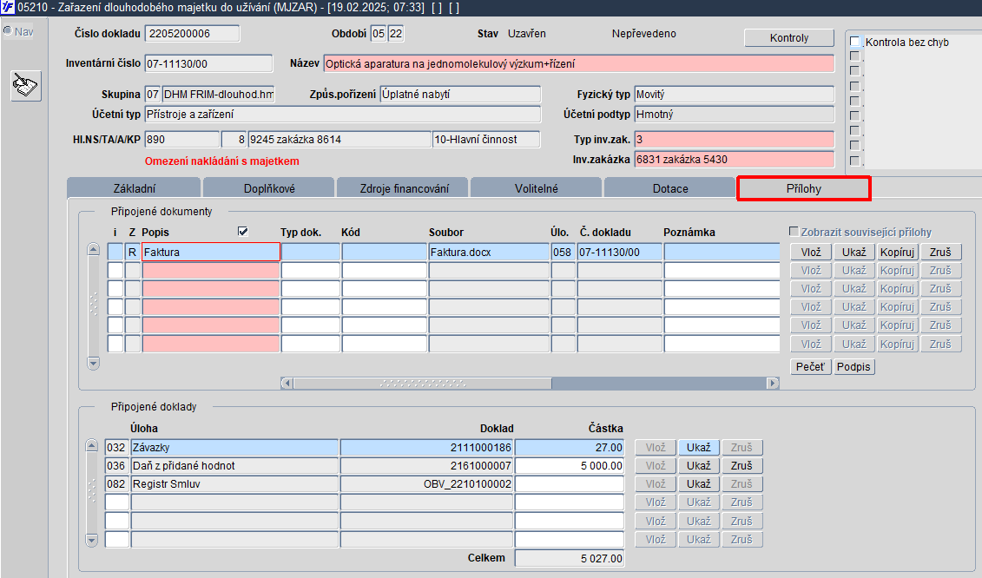This screenshot has height=578, width=982.
Task: Click Ukaž for the Faktura document row
Action: [x=853, y=252]
